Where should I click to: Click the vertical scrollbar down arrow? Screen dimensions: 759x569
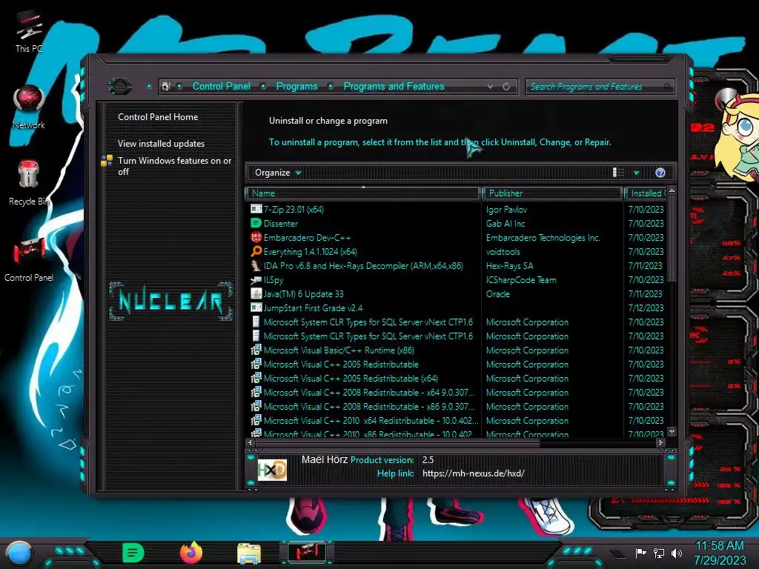tap(672, 431)
